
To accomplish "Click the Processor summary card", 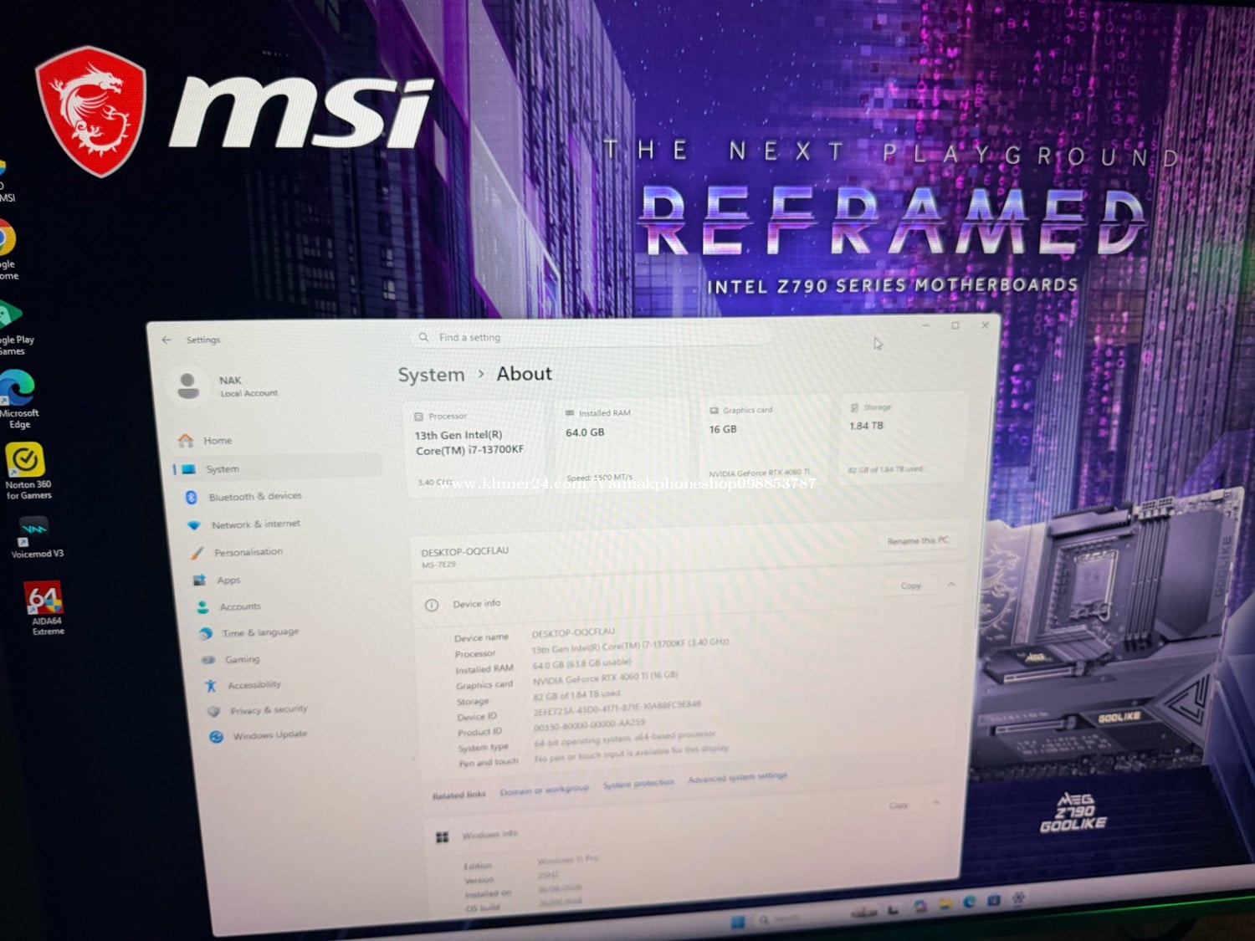I will (x=477, y=449).
